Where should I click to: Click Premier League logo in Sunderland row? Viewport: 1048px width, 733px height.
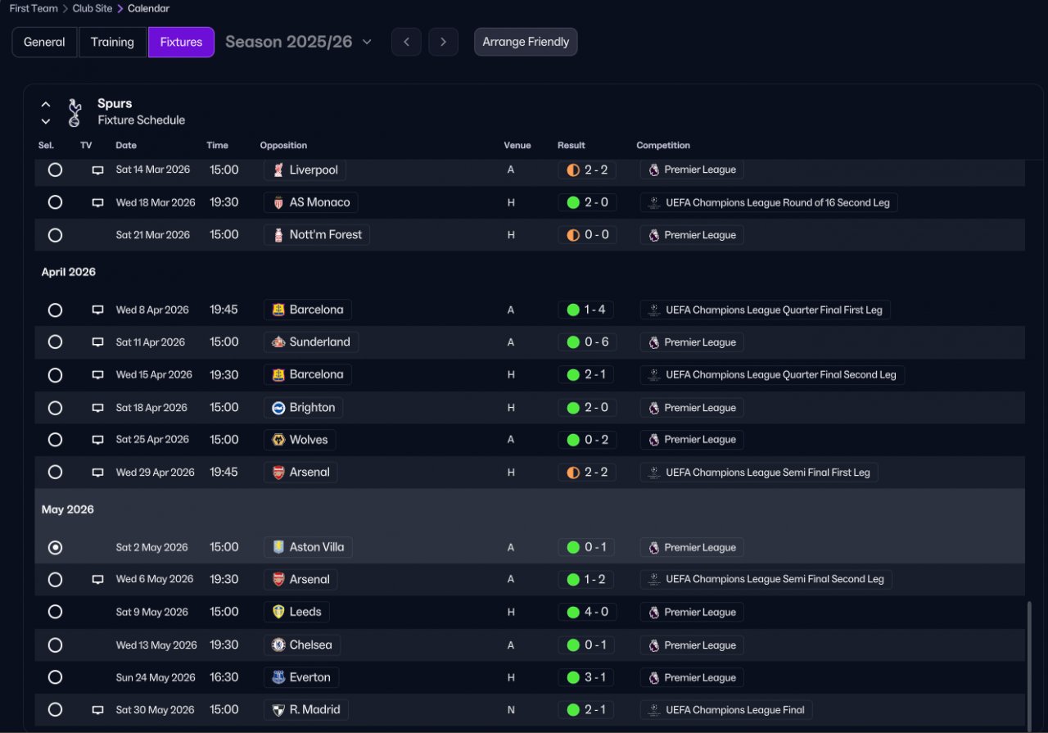(x=653, y=342)
